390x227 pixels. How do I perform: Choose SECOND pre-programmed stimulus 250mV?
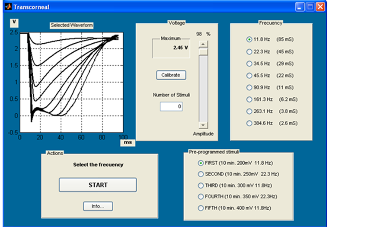point(201,174)
